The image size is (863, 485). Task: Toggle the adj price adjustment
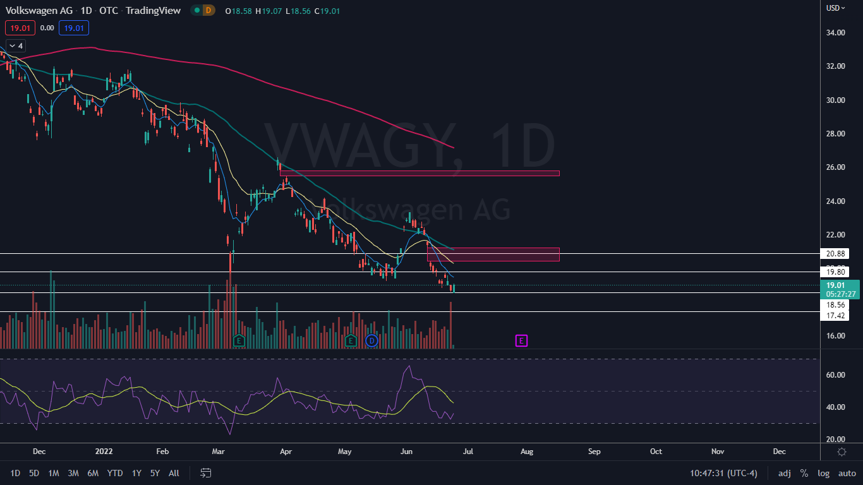(x=784, y=473)
